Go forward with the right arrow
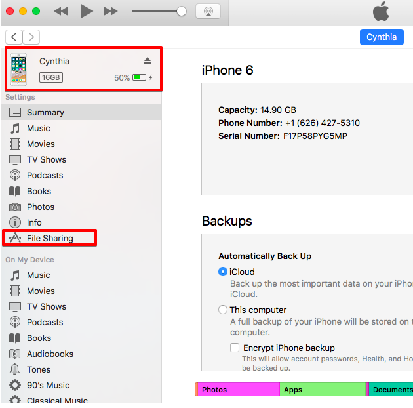Image resolution: width=413 pixels, height=408 pixels. click(31, 37)
